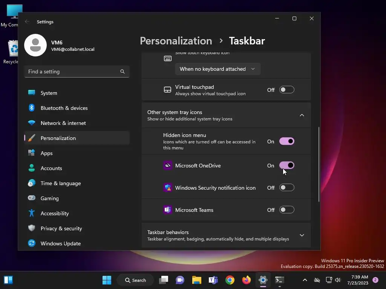Open Accounts settings category
The image size is (386, 289).
pyautogui.click(x=77, y=168)
